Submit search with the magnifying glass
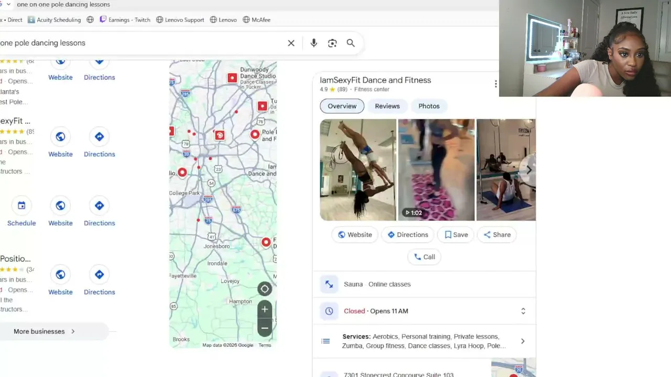The width and height of the screenshot is (671, 377). tap(351, 43)
